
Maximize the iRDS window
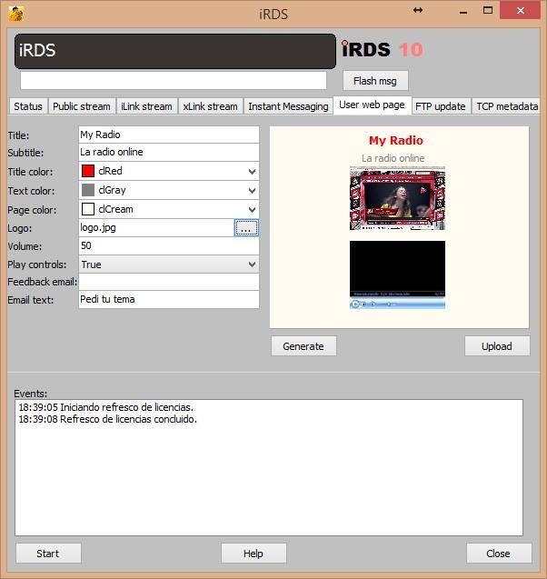[x=488, y=10]
